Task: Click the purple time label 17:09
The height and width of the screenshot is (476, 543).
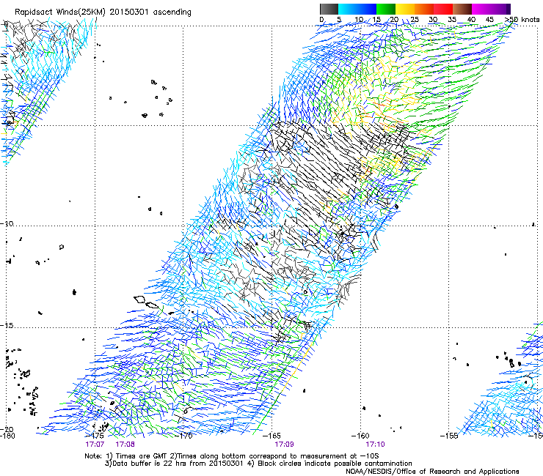Action: [284, 445]
